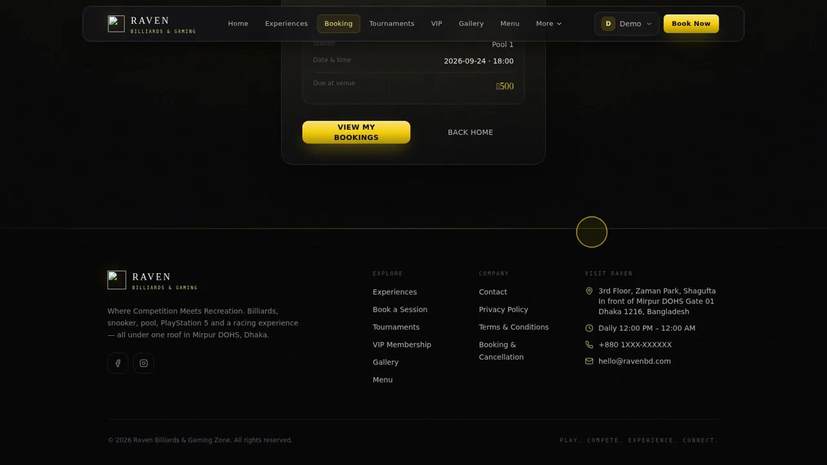Viewport: 827px width, 465px height.
Task: Open Tournaments in the top navigation
Action: pyautogui.click(x=392, y=24)
